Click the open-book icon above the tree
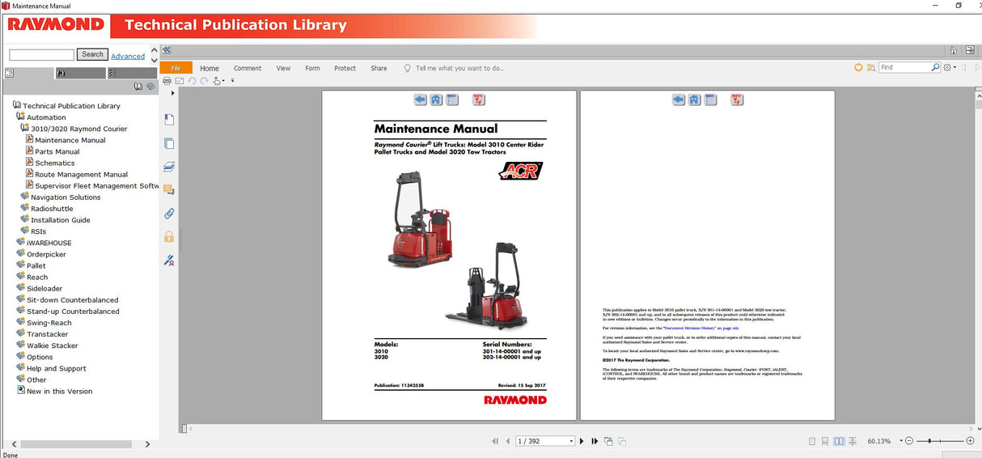The height and width of the screenshot is (458, 982). pos(138,86)
